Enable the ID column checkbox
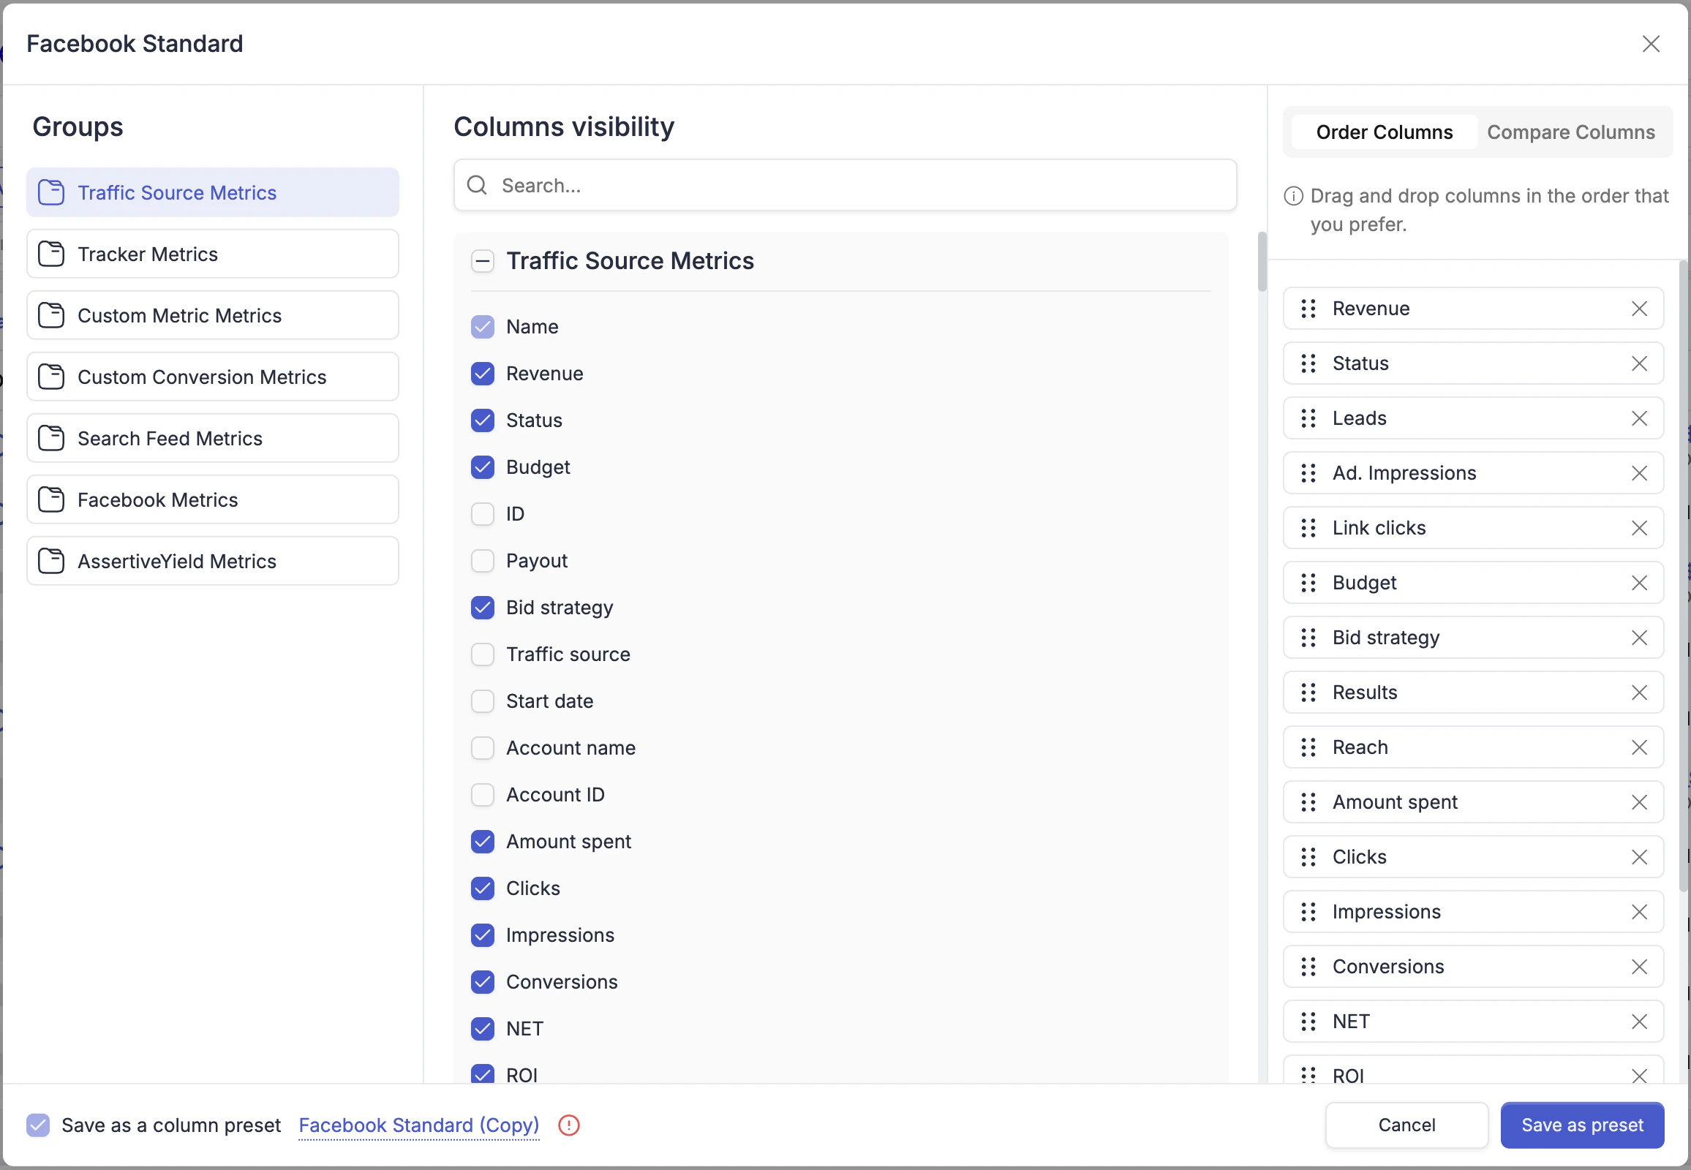This screenshot has width=1691, height=1170. (483, 515)
